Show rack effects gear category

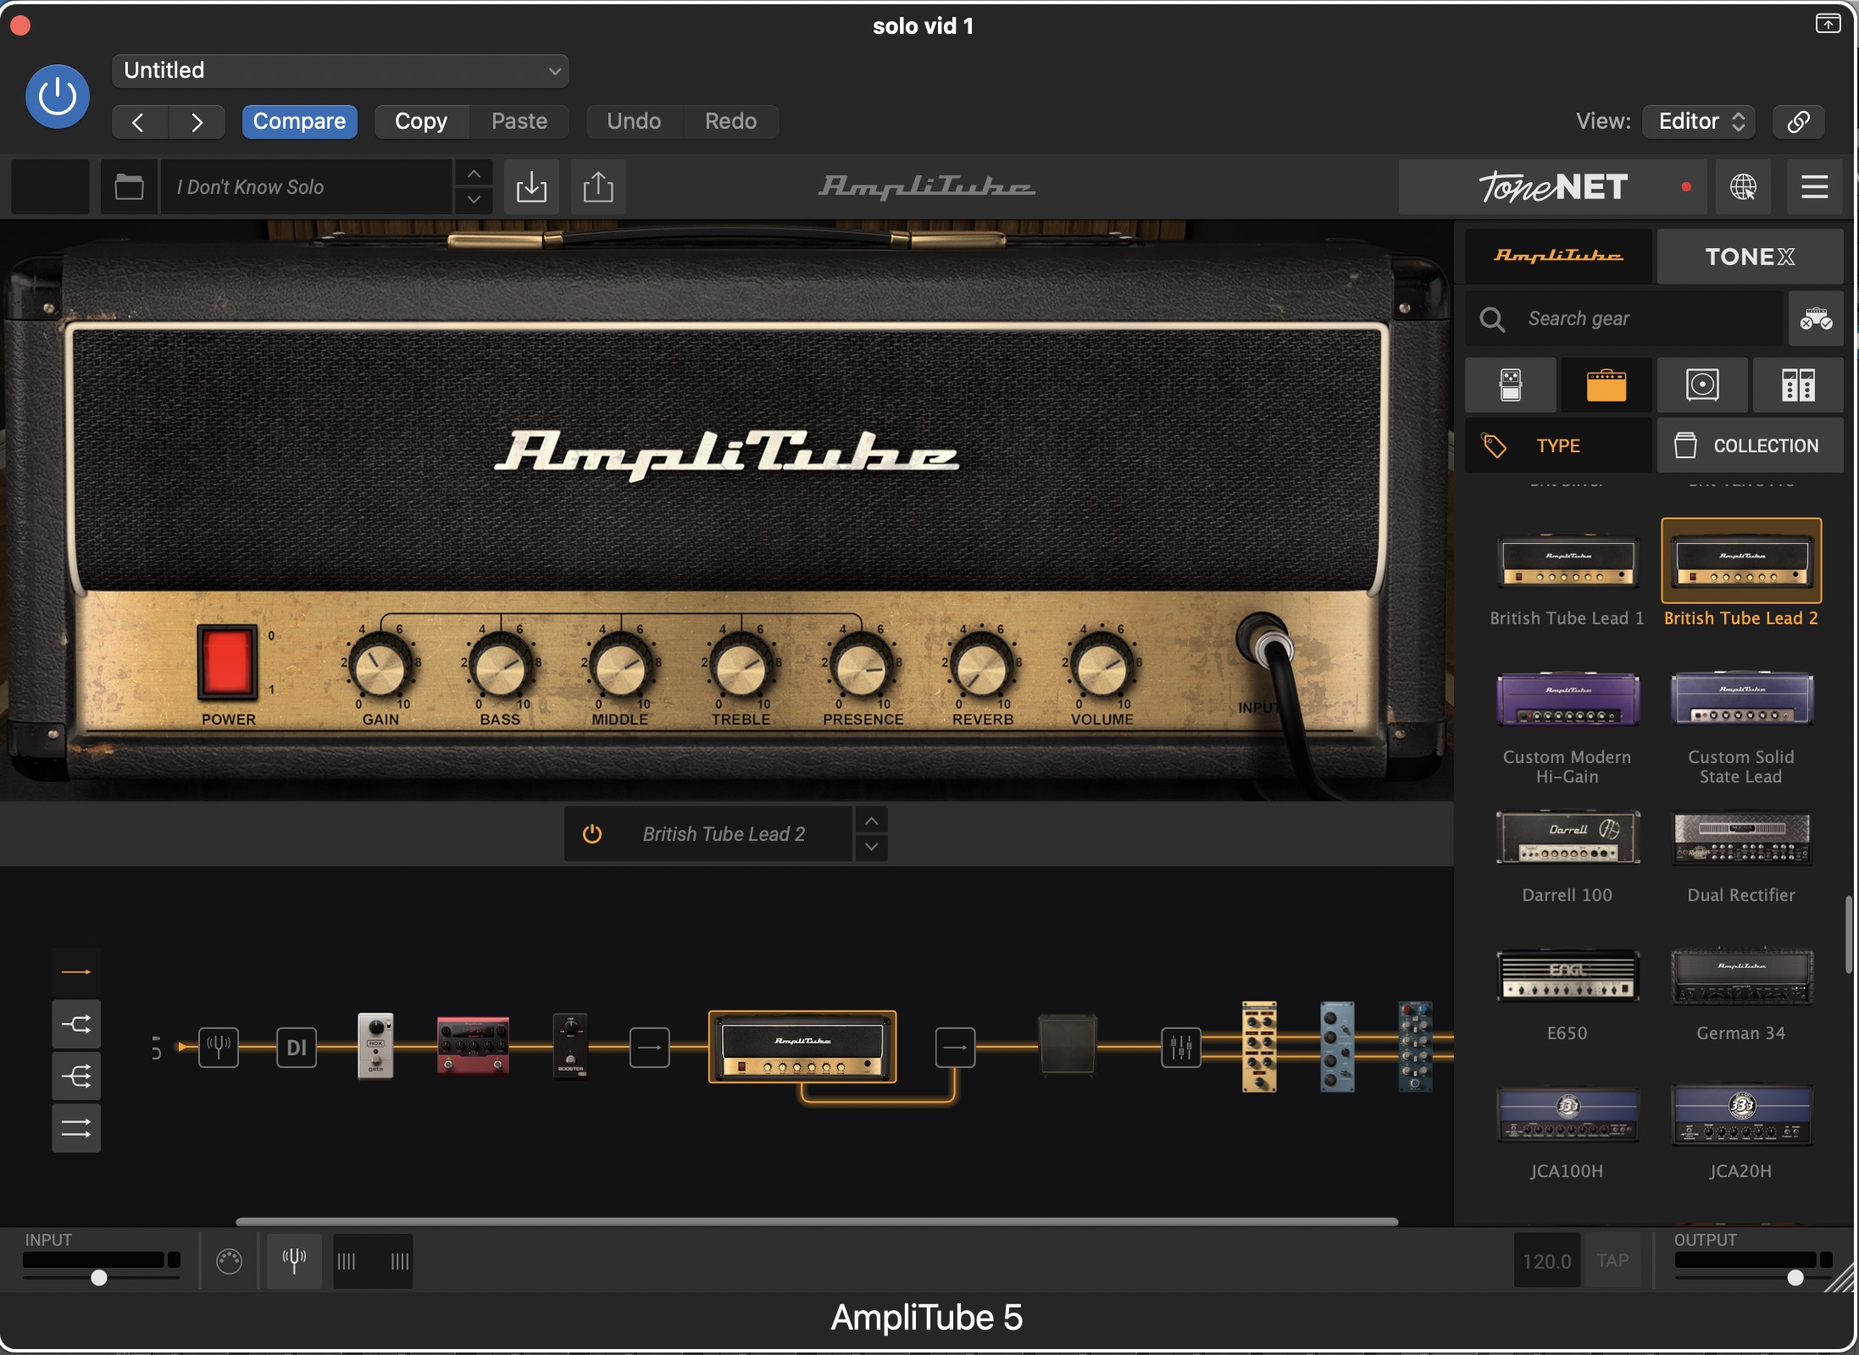coord(1798,385)
